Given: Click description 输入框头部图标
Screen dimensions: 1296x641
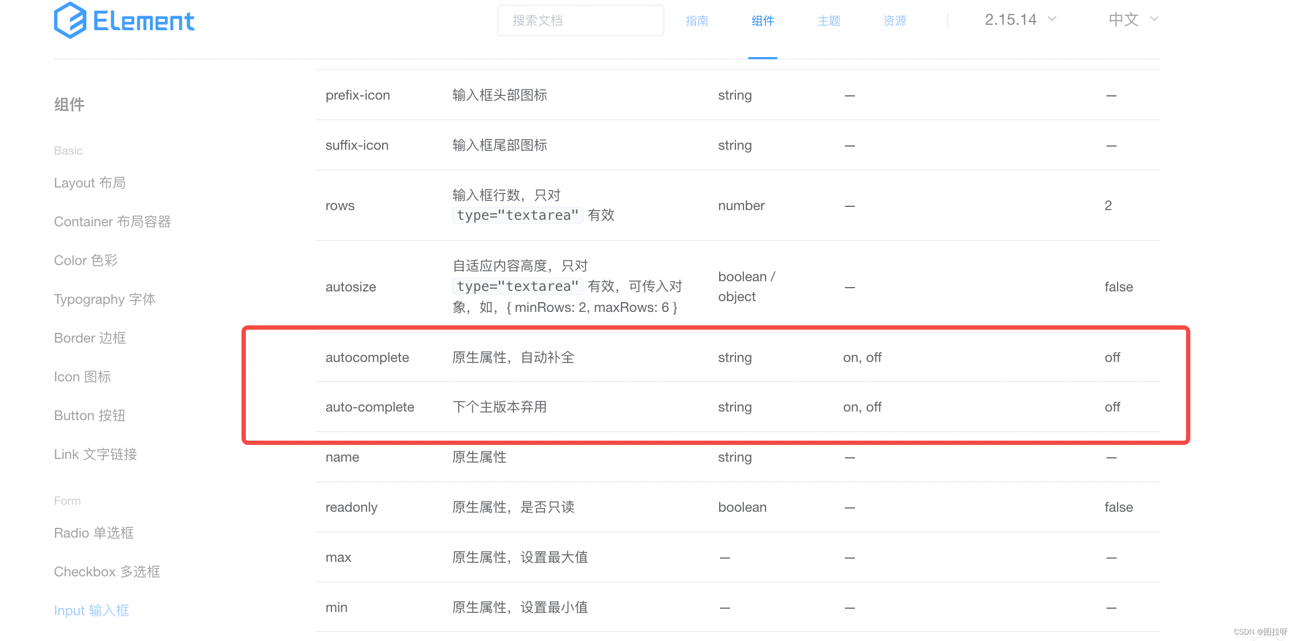Looking at the screenshot, I should 500,95.
